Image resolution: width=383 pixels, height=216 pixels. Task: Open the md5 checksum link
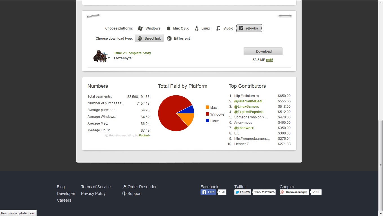270,60
